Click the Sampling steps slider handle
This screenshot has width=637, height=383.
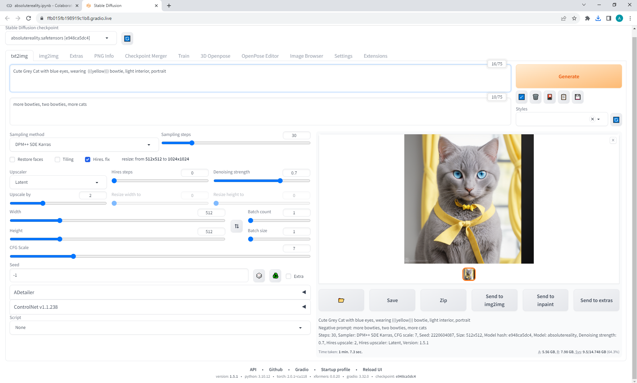192,143
